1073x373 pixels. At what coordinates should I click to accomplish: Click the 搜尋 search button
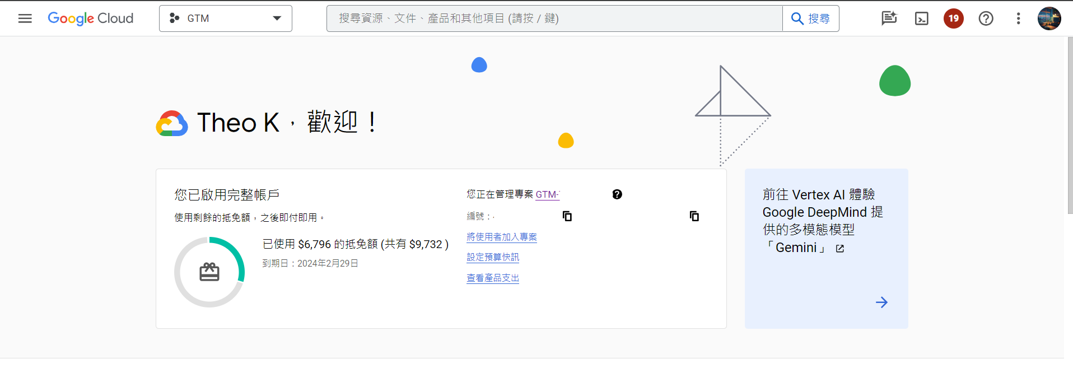pyautogui.click(x=811, y=18)
